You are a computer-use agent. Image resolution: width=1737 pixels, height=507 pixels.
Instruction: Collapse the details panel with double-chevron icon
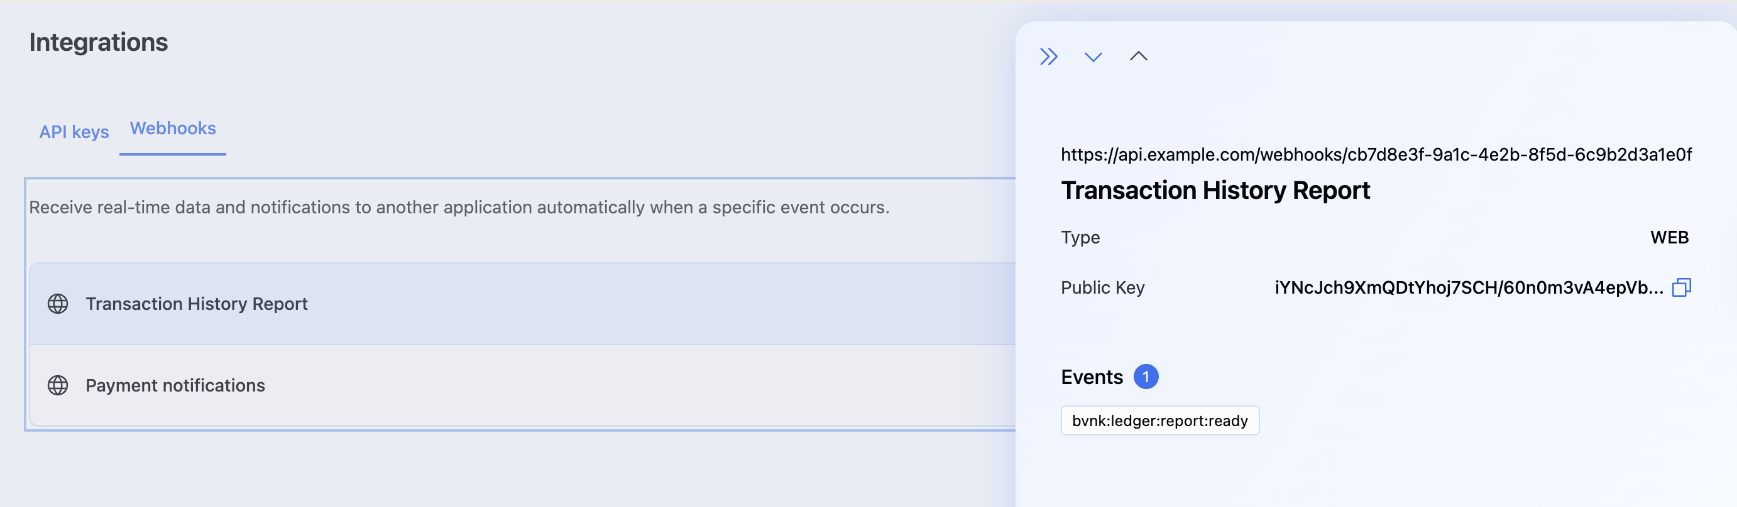click(x=1048, y=56)
